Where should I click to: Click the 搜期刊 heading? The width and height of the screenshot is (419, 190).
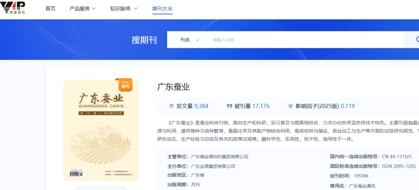click(144, 40)
